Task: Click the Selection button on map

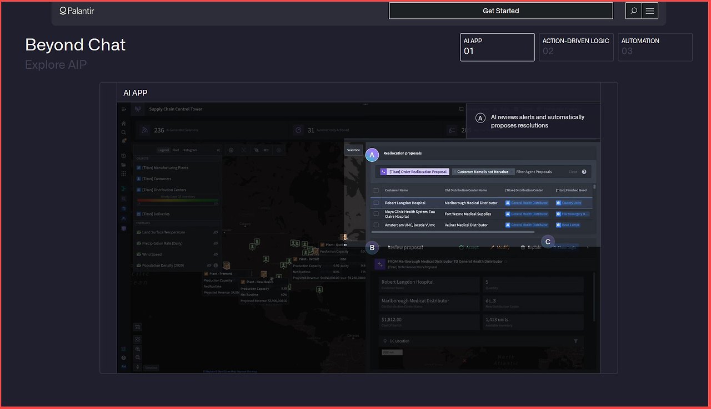Action: tap(354, 150)
